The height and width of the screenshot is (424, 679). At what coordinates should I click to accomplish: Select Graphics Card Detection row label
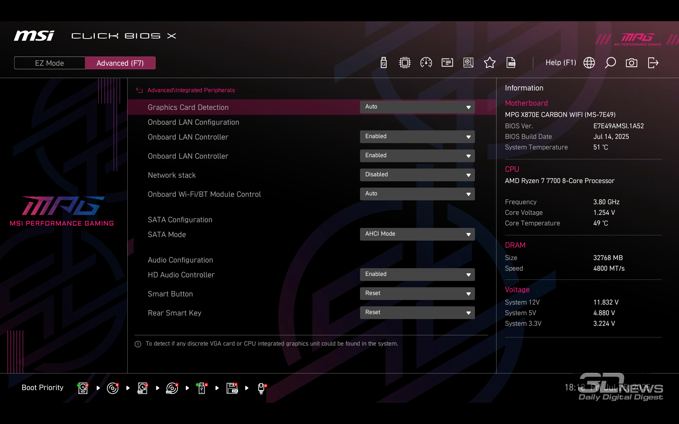(188, 107)
